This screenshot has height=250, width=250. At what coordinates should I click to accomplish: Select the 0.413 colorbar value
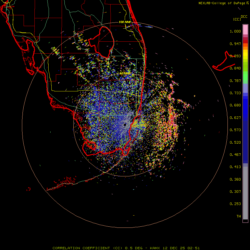click(235, 167)
